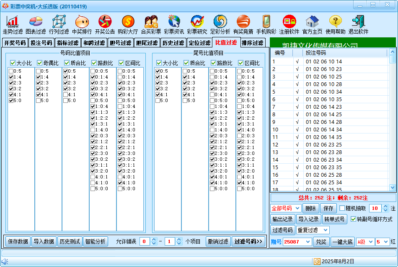
Task: Click the 智能分析 button
Action: click(96, 241)
